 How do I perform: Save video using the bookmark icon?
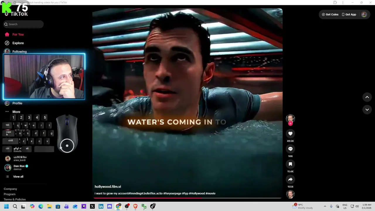(290, 164)
